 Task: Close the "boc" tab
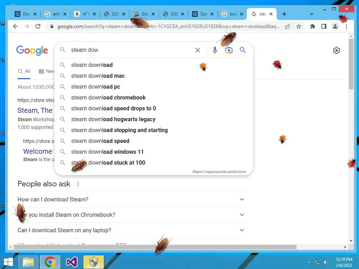tap(242, 14)
